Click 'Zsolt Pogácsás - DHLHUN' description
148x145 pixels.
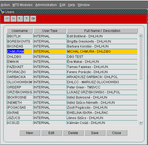[102, 108]
